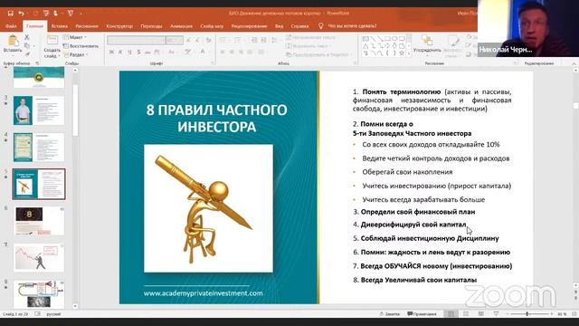Click the Undo arrow in title bar
The width and height of the screenshot is (579, 326).
click(21, 14)
